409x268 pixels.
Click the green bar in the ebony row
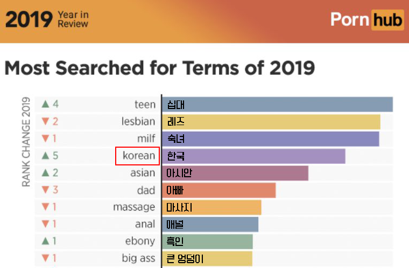click(207, 241)
